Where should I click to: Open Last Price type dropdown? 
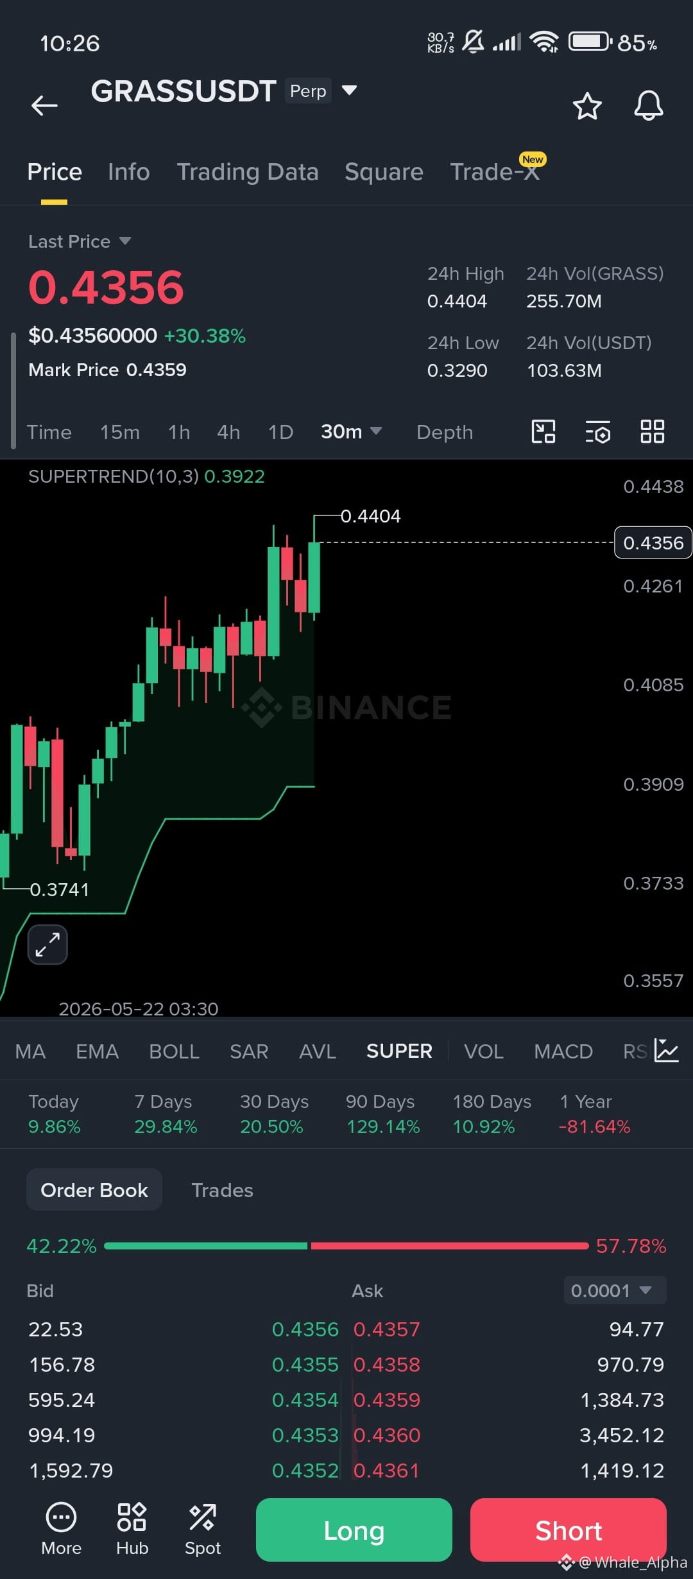(x=80, y=241)
